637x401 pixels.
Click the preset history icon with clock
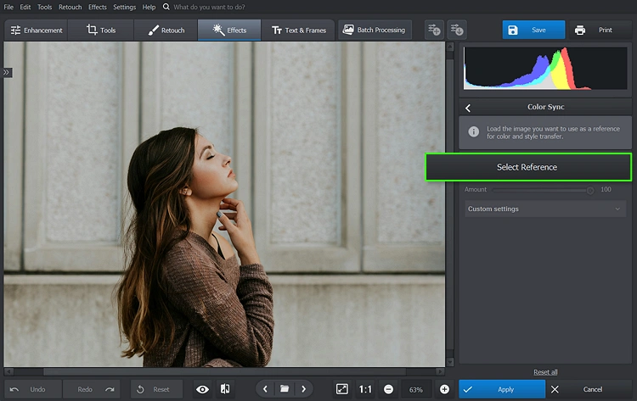click(457, 30)
